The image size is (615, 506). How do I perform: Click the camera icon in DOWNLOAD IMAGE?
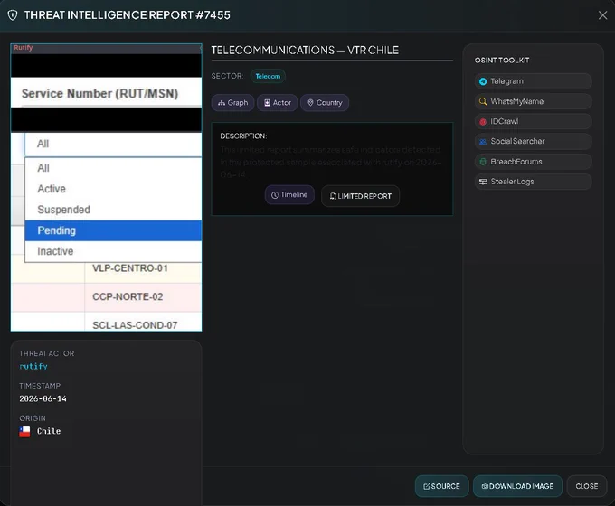(x=485, y=486)
